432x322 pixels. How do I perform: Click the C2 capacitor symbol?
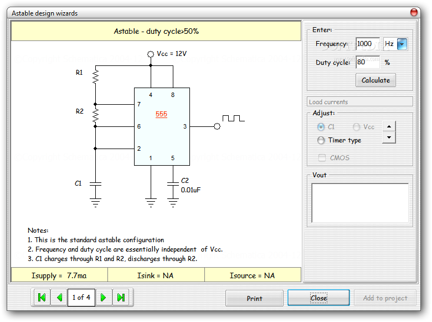pyautogui.click(x=173, y=184)
